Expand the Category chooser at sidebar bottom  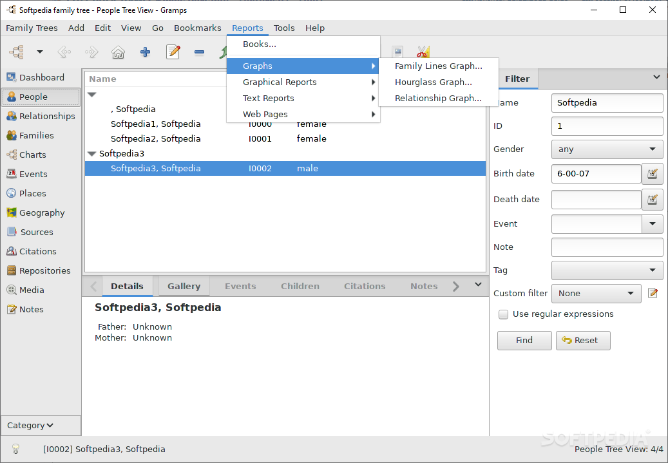click(x=41, y=426)
